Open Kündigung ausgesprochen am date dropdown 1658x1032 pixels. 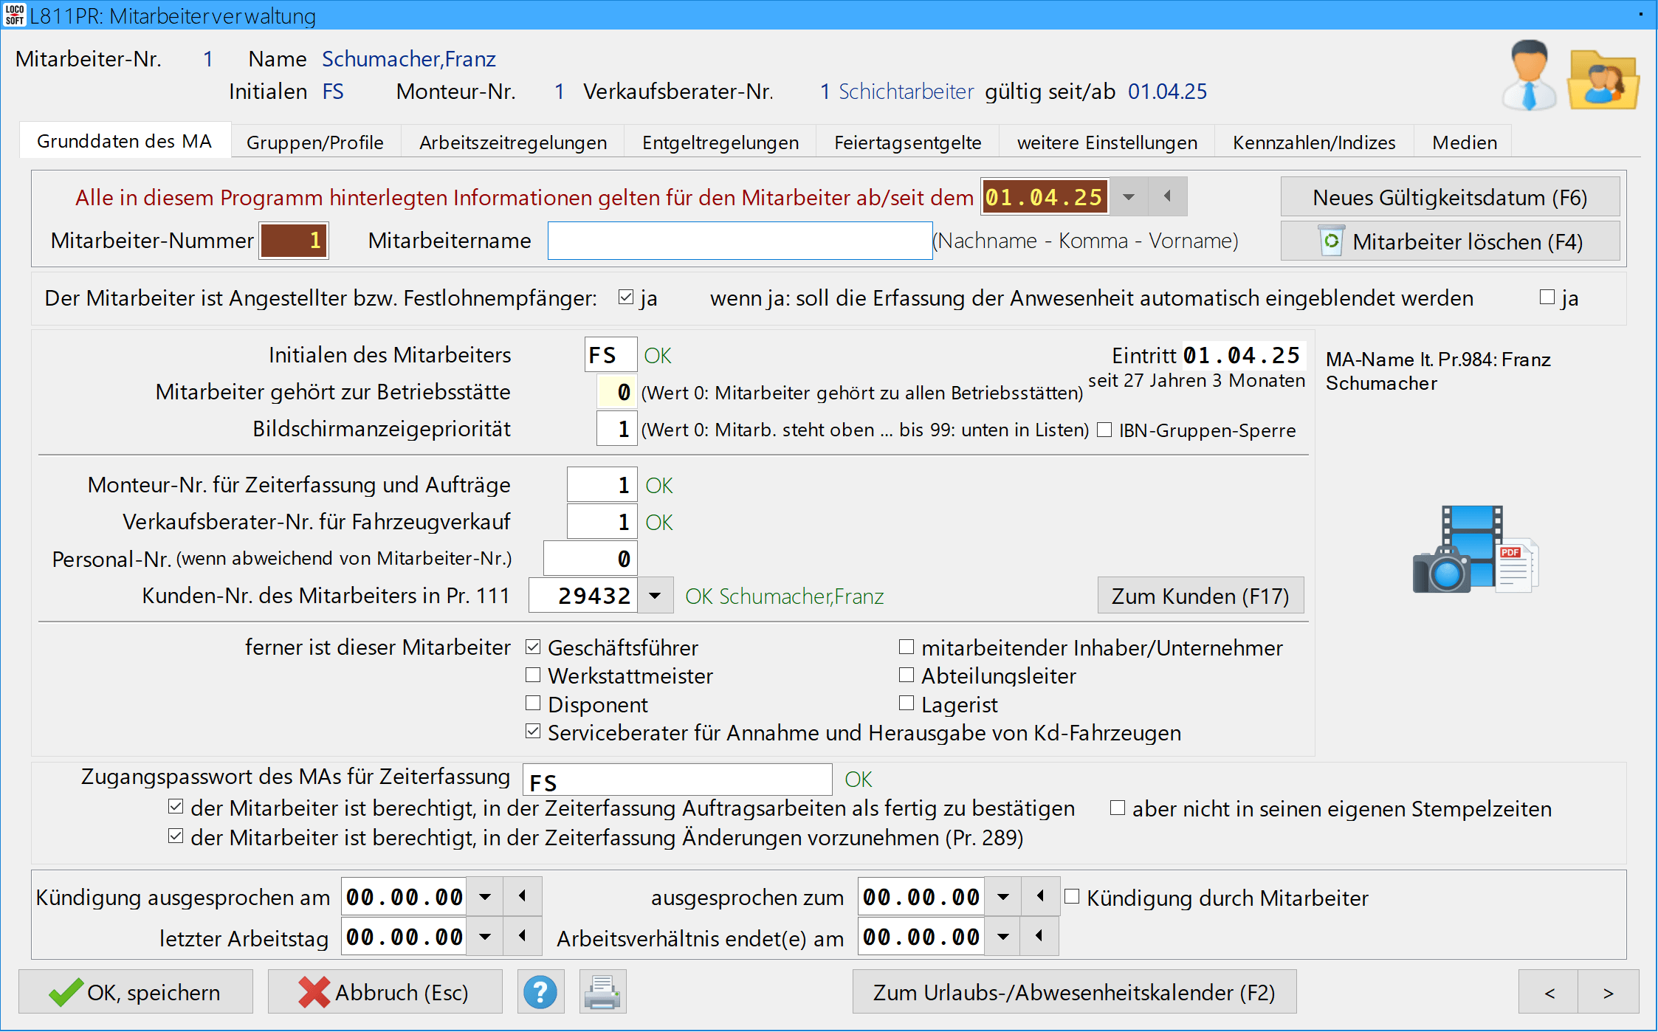coord(485,896)
